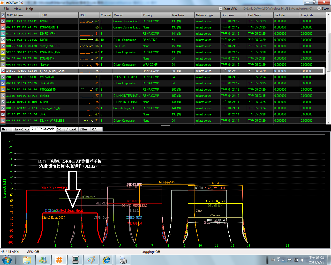Open network status icon in system tray
Viewport: 331px width, 265px height.
296,260
